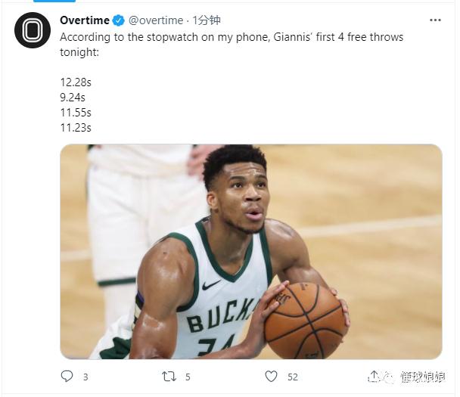This screenshot has height=397, width=460.
Task: Open the tweet's more options menu
Action: click(x=435, y=20)
